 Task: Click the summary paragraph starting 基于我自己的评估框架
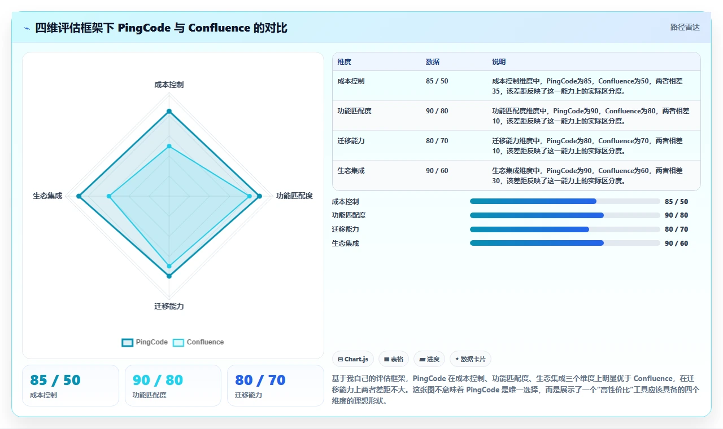(516, 390)
